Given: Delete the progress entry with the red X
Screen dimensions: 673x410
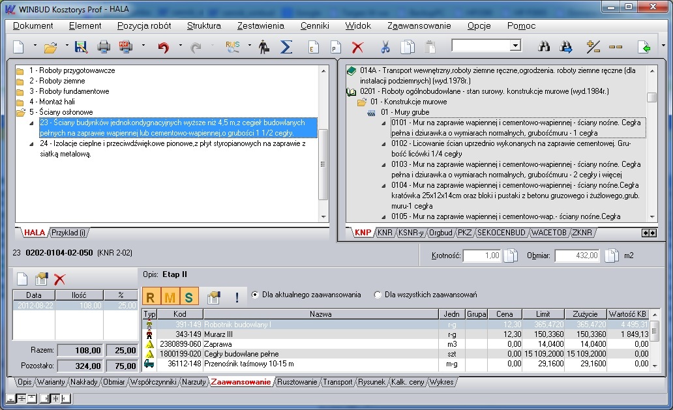Looking at the screenshot, I should click(x=59, y=279).
